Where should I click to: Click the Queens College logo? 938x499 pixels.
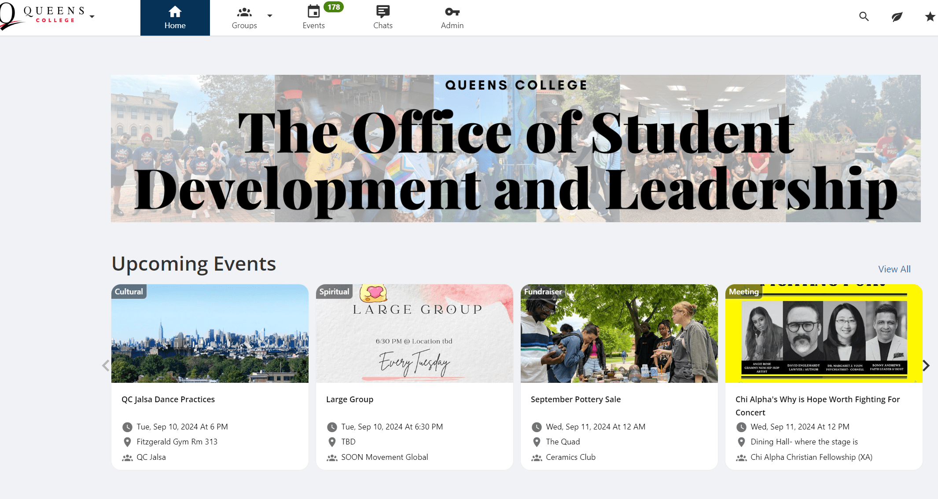43,16
